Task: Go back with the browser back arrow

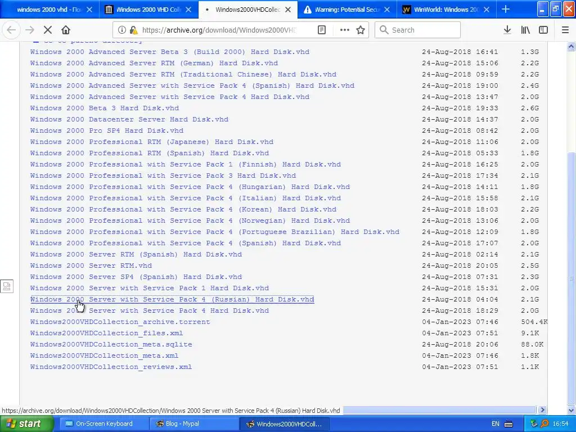Action: click(11, 30)
